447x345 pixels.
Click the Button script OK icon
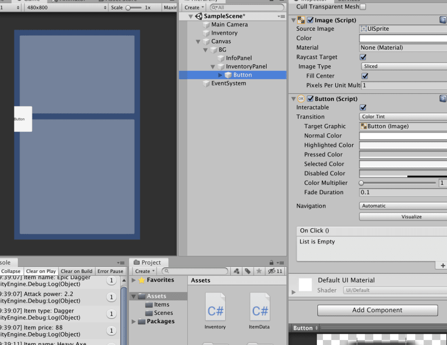tap(301, 99)
